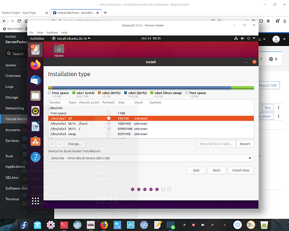Open Install Ubuntu 20.10 app menu
The height and width of the screenshot is (231, 289).
pyautogui.click(x=71, y=38)
